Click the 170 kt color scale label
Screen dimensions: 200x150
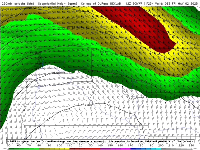(x=130, y=145)
